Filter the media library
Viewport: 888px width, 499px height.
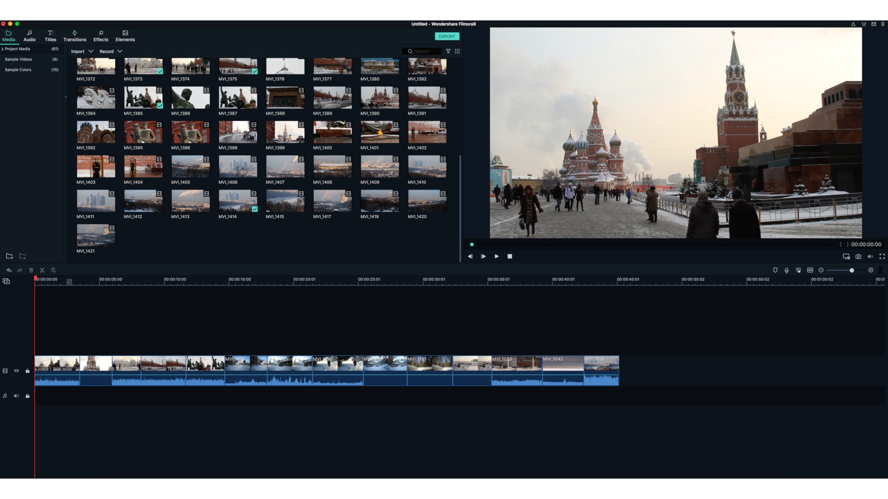tap(448, 51)
